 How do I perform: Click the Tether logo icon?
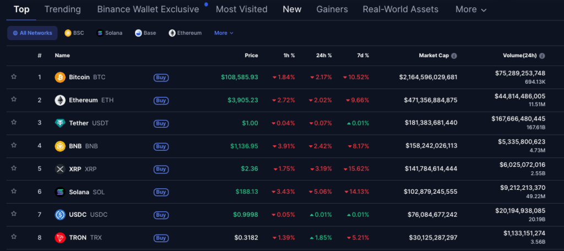tap(60, 123)
